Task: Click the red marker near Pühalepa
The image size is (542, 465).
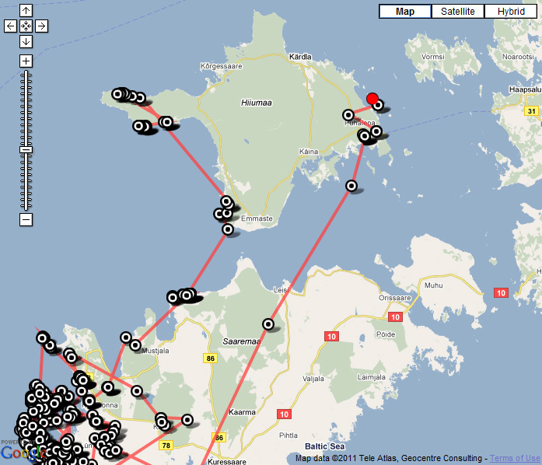Action: (x=372, y=99)
